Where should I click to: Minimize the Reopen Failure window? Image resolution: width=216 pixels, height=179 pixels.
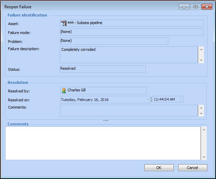(184, 7)
